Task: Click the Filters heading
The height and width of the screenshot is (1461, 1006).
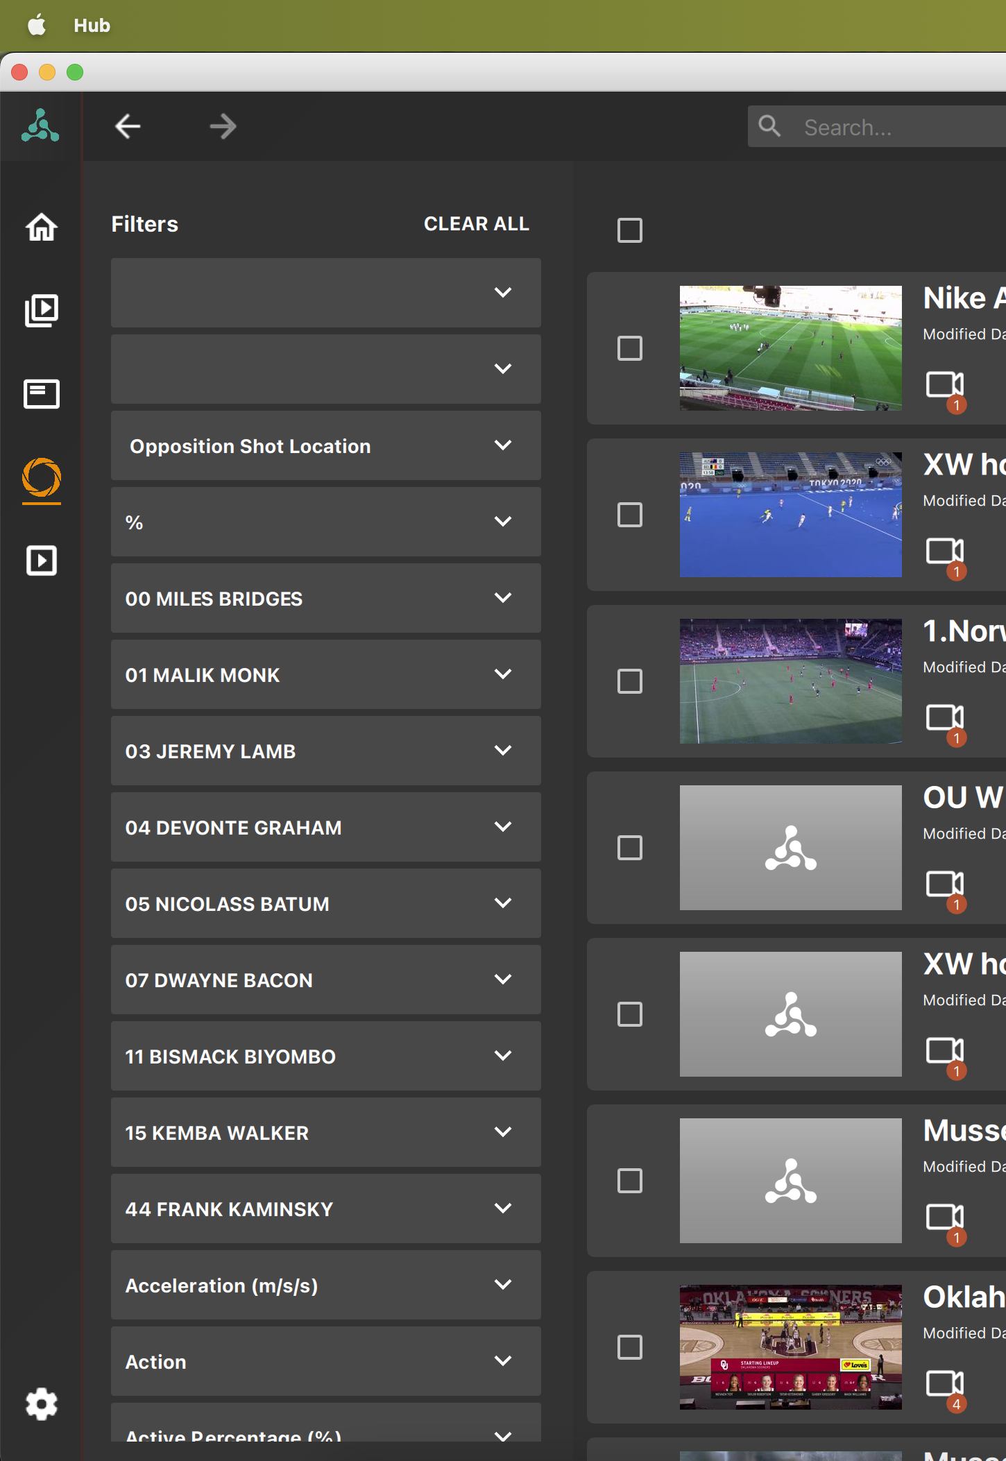Action: tap(145, 224)
